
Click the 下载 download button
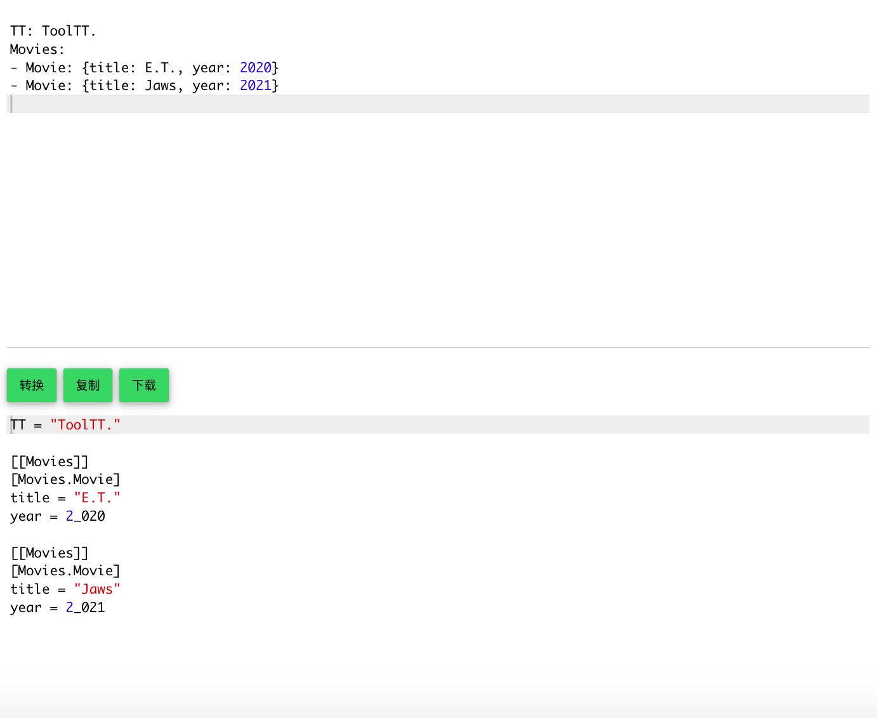pos(143,384)
